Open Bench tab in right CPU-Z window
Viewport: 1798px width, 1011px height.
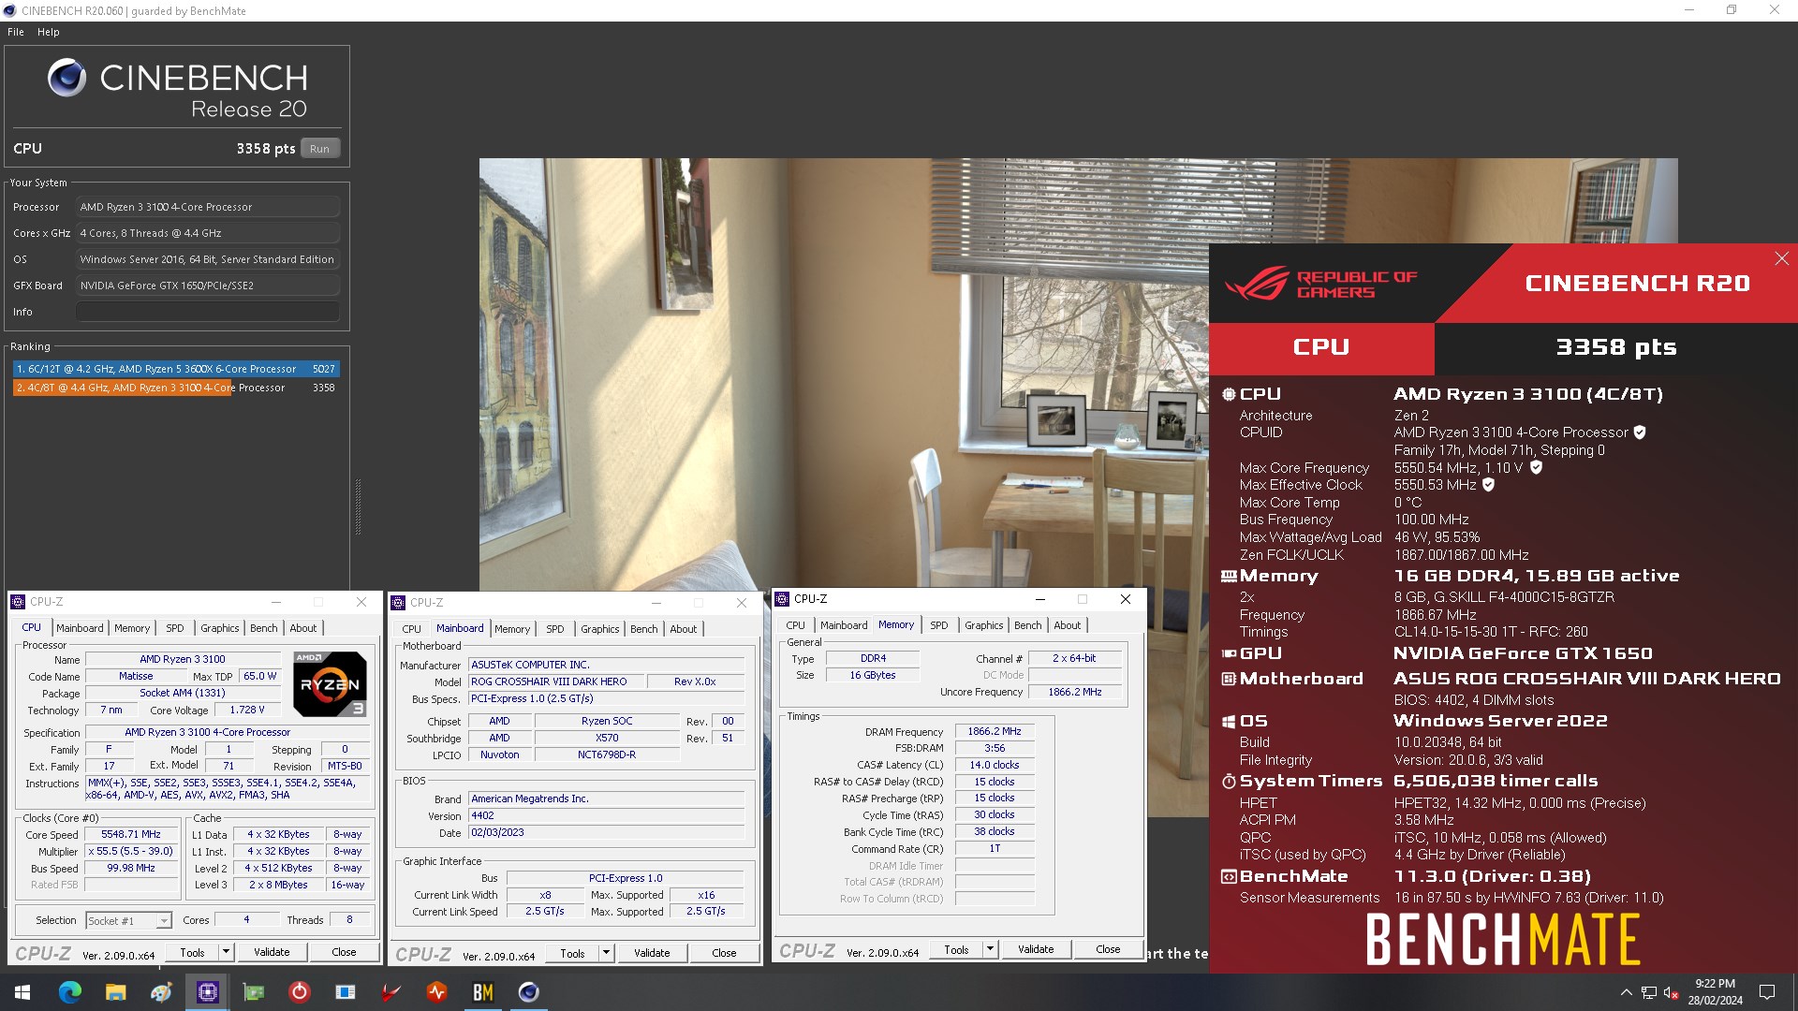1027,625
